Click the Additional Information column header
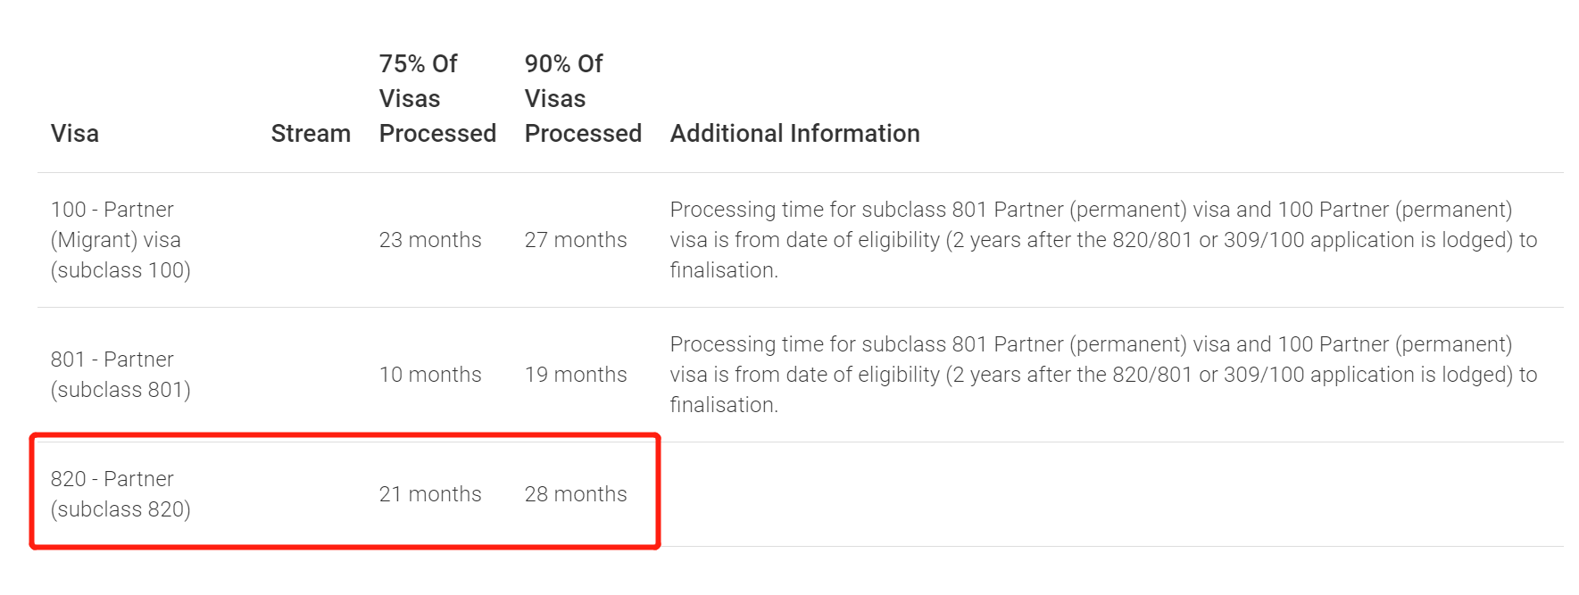The width and height of the screenshot is (1579, 595). (794, 134)
